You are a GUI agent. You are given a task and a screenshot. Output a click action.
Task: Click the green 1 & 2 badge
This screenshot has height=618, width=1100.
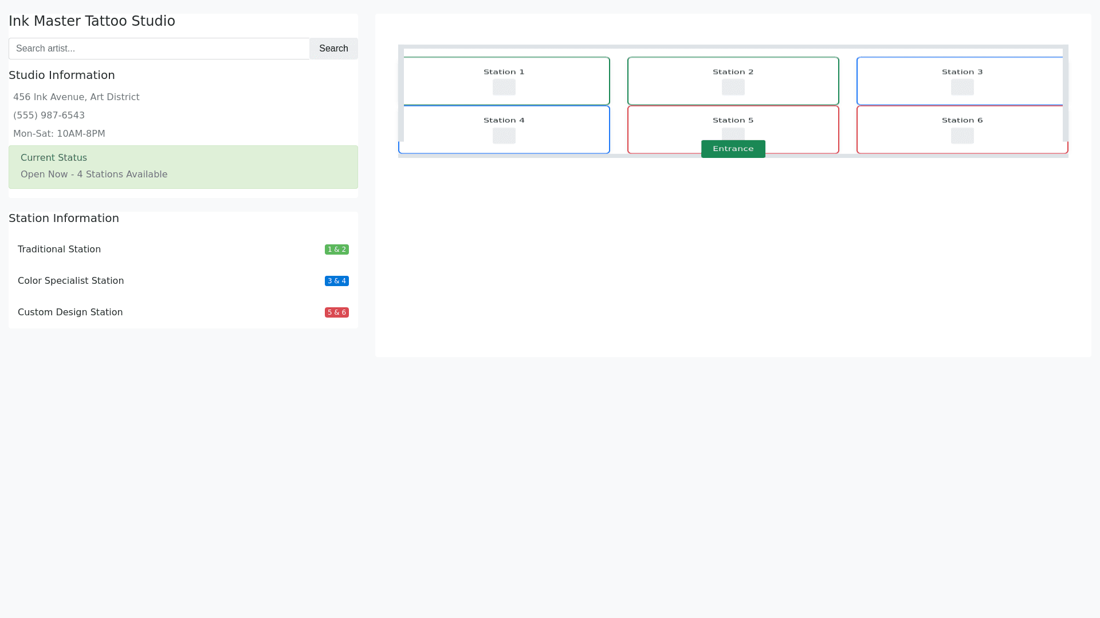[x=336, y=249]
